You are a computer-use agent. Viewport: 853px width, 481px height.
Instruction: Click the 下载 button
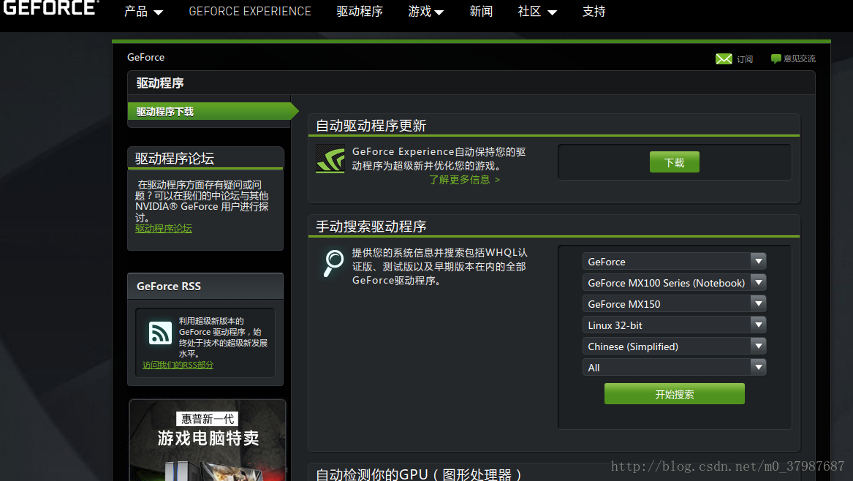tap(674, 162)
